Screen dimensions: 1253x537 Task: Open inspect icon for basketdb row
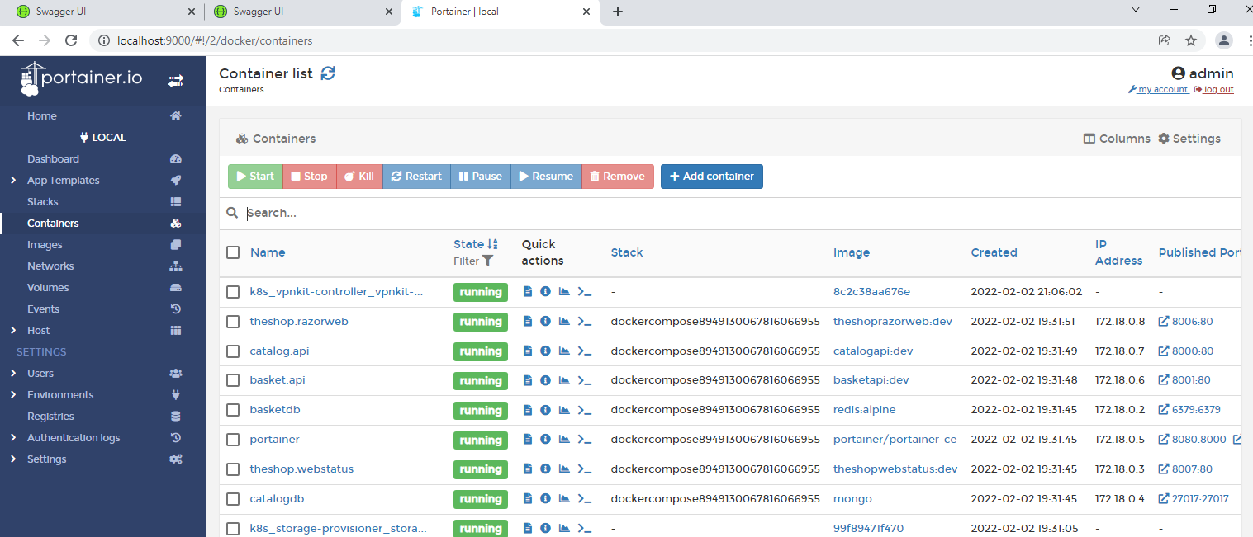[545, 410]
